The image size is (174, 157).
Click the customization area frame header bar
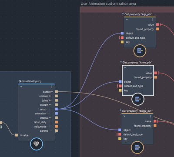(127, 10)
